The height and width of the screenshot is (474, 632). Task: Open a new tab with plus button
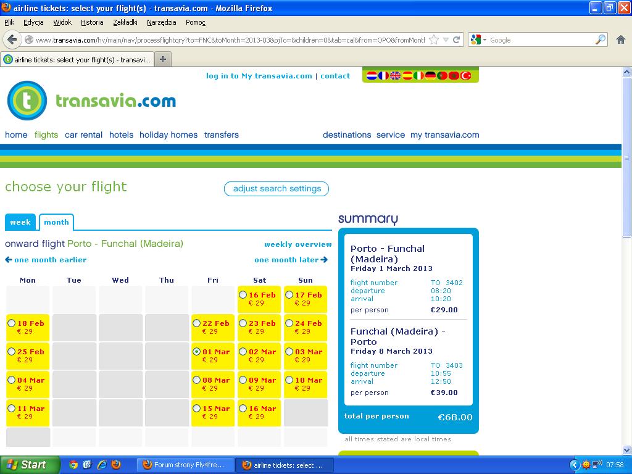[x=163, y=59]
